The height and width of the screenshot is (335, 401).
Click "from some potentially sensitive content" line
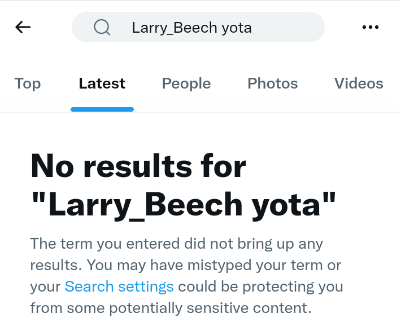171,308
